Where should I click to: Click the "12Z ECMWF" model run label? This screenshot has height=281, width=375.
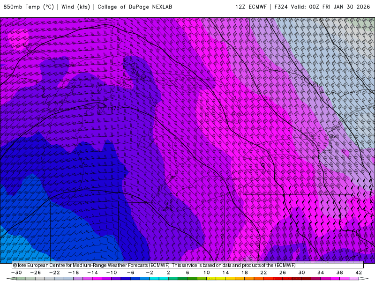251,7
